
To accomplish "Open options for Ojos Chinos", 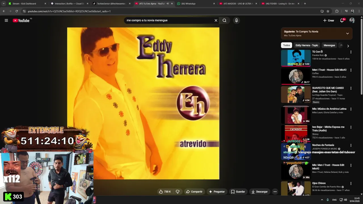I will 351,184.
